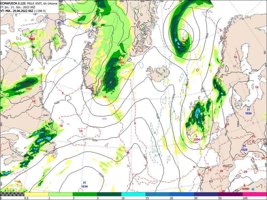Click the 'ECMWF/ECM 0.125' title line
The width and height of the screenshot is (267, 200).
(29, 3)
